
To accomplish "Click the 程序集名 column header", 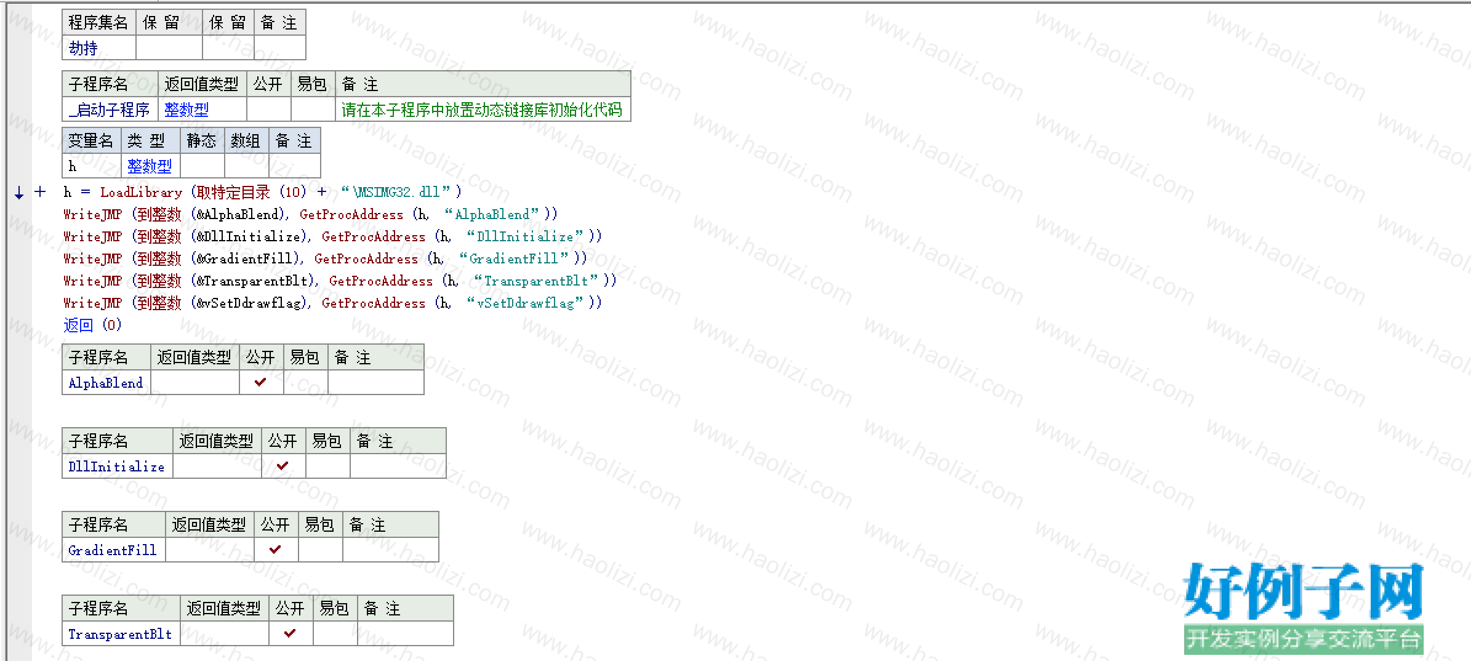I will click(98, 23).
